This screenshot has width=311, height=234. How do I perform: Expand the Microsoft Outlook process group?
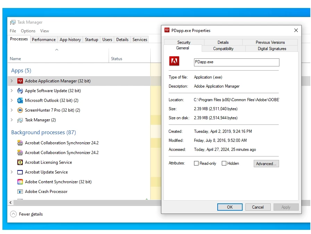[x=12, y=100]
